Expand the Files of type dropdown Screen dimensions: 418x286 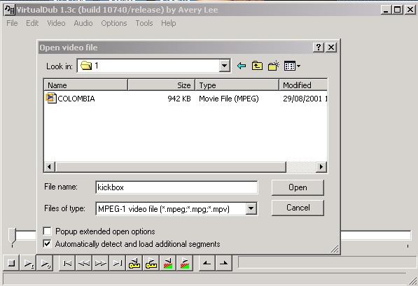(x=251, y=208)
